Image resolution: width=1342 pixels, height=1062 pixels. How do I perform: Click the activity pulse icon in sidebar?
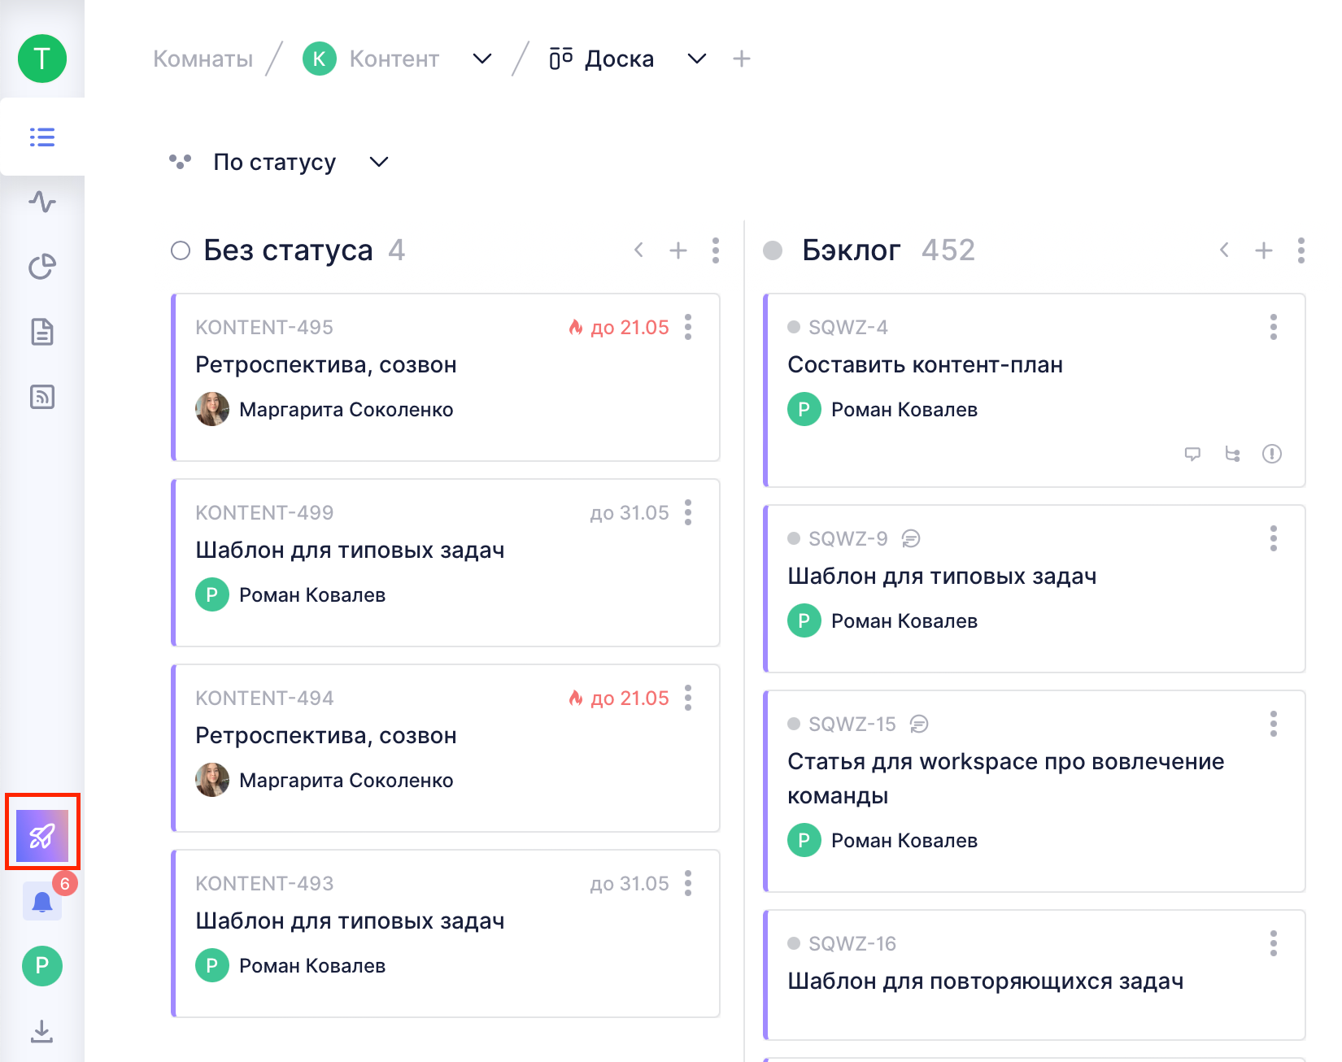(42, 202)
